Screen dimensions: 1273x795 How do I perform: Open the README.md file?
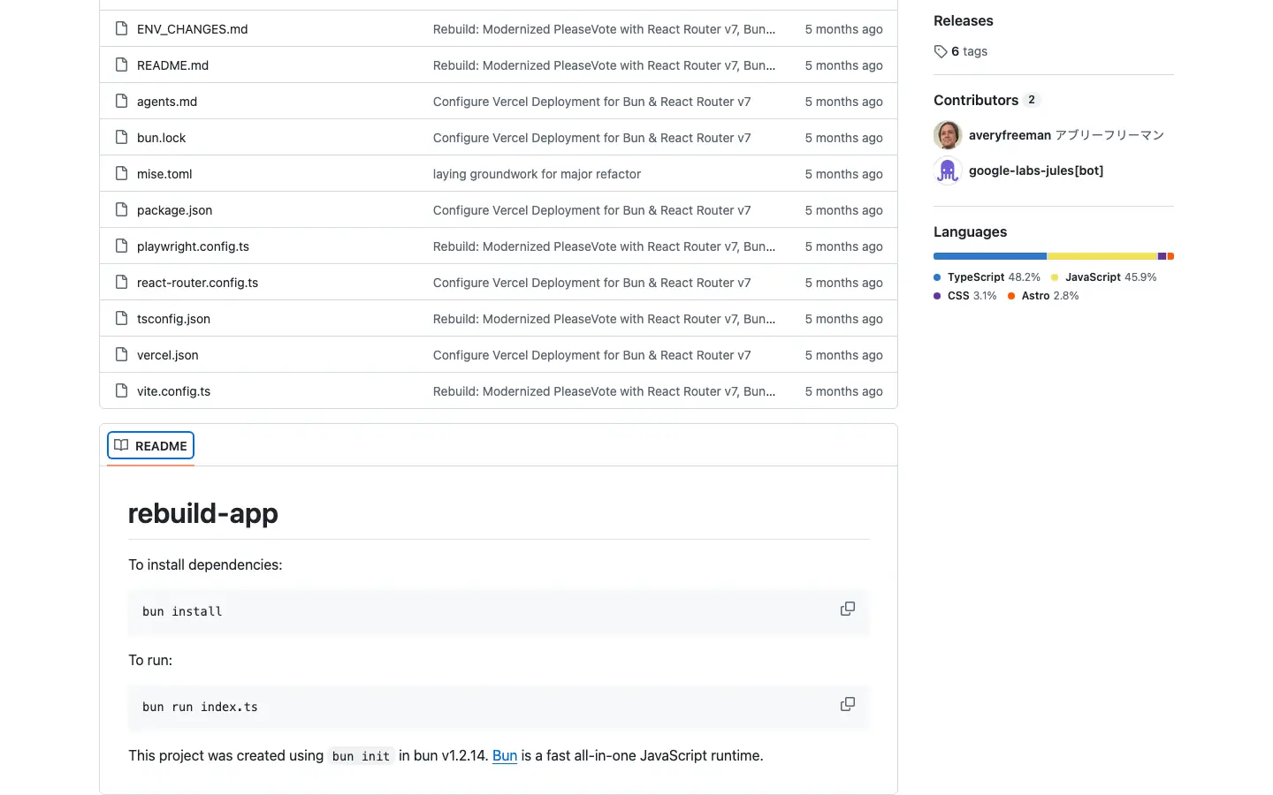point(172,65)
